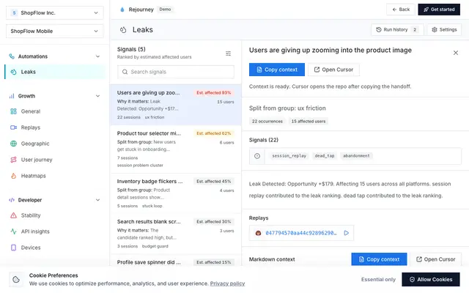Open the Settings gear button
Screen dimensions: 469x293
tap(444, 29)
